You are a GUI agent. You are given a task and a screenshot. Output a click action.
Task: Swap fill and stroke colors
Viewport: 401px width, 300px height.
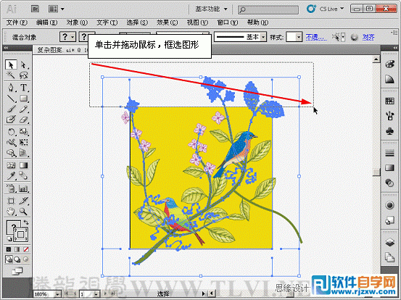pyautogui.click(x=26, y=222)
